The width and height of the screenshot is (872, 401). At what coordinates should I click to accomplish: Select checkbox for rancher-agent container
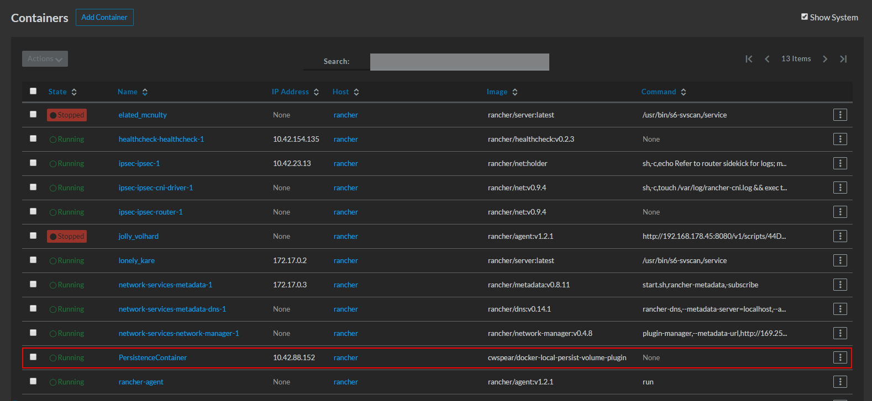[x=33, y=381]
